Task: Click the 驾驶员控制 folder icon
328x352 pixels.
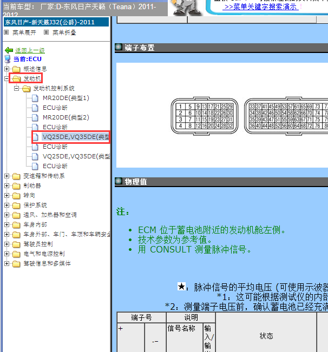Action: tap(16, 244)
